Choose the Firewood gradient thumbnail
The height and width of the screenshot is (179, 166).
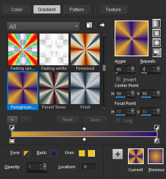tap(85, 50)
